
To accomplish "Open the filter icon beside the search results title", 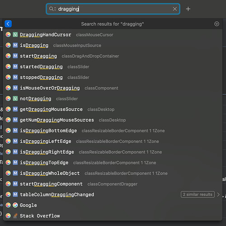I will [x=217, y=24].
